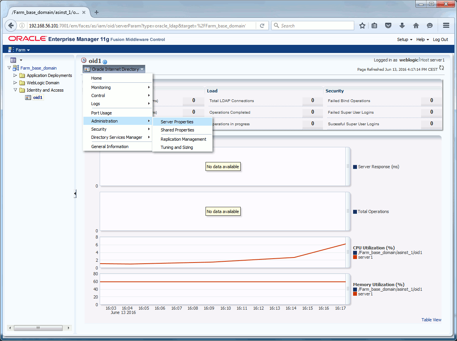Select Tuning and Sizing in the submenu

coord(182,147)
